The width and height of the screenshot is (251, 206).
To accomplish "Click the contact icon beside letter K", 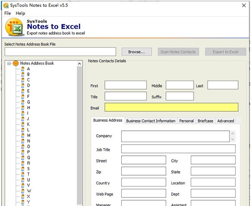I will 23,125.
